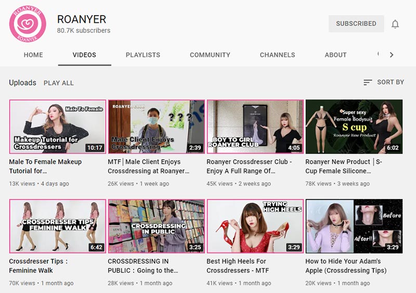416x293 pixels.
Task: Click the Adam's Apple before/after thumbnail
Action: click(354, 226)
